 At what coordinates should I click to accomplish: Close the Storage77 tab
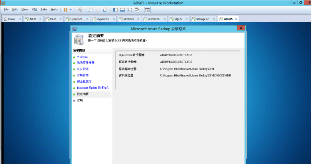(214, 19)
